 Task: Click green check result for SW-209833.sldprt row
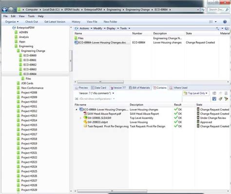tap(175, 122)
